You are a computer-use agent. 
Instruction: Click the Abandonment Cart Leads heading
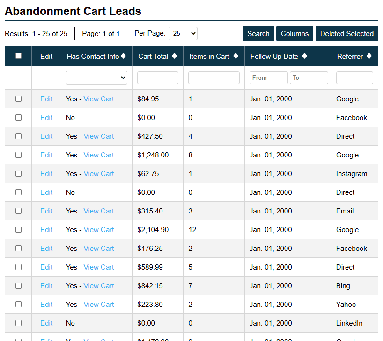(73, 11)
